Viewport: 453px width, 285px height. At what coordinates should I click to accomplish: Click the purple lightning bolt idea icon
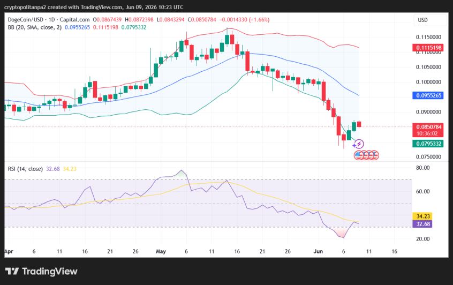click(359, 144)
